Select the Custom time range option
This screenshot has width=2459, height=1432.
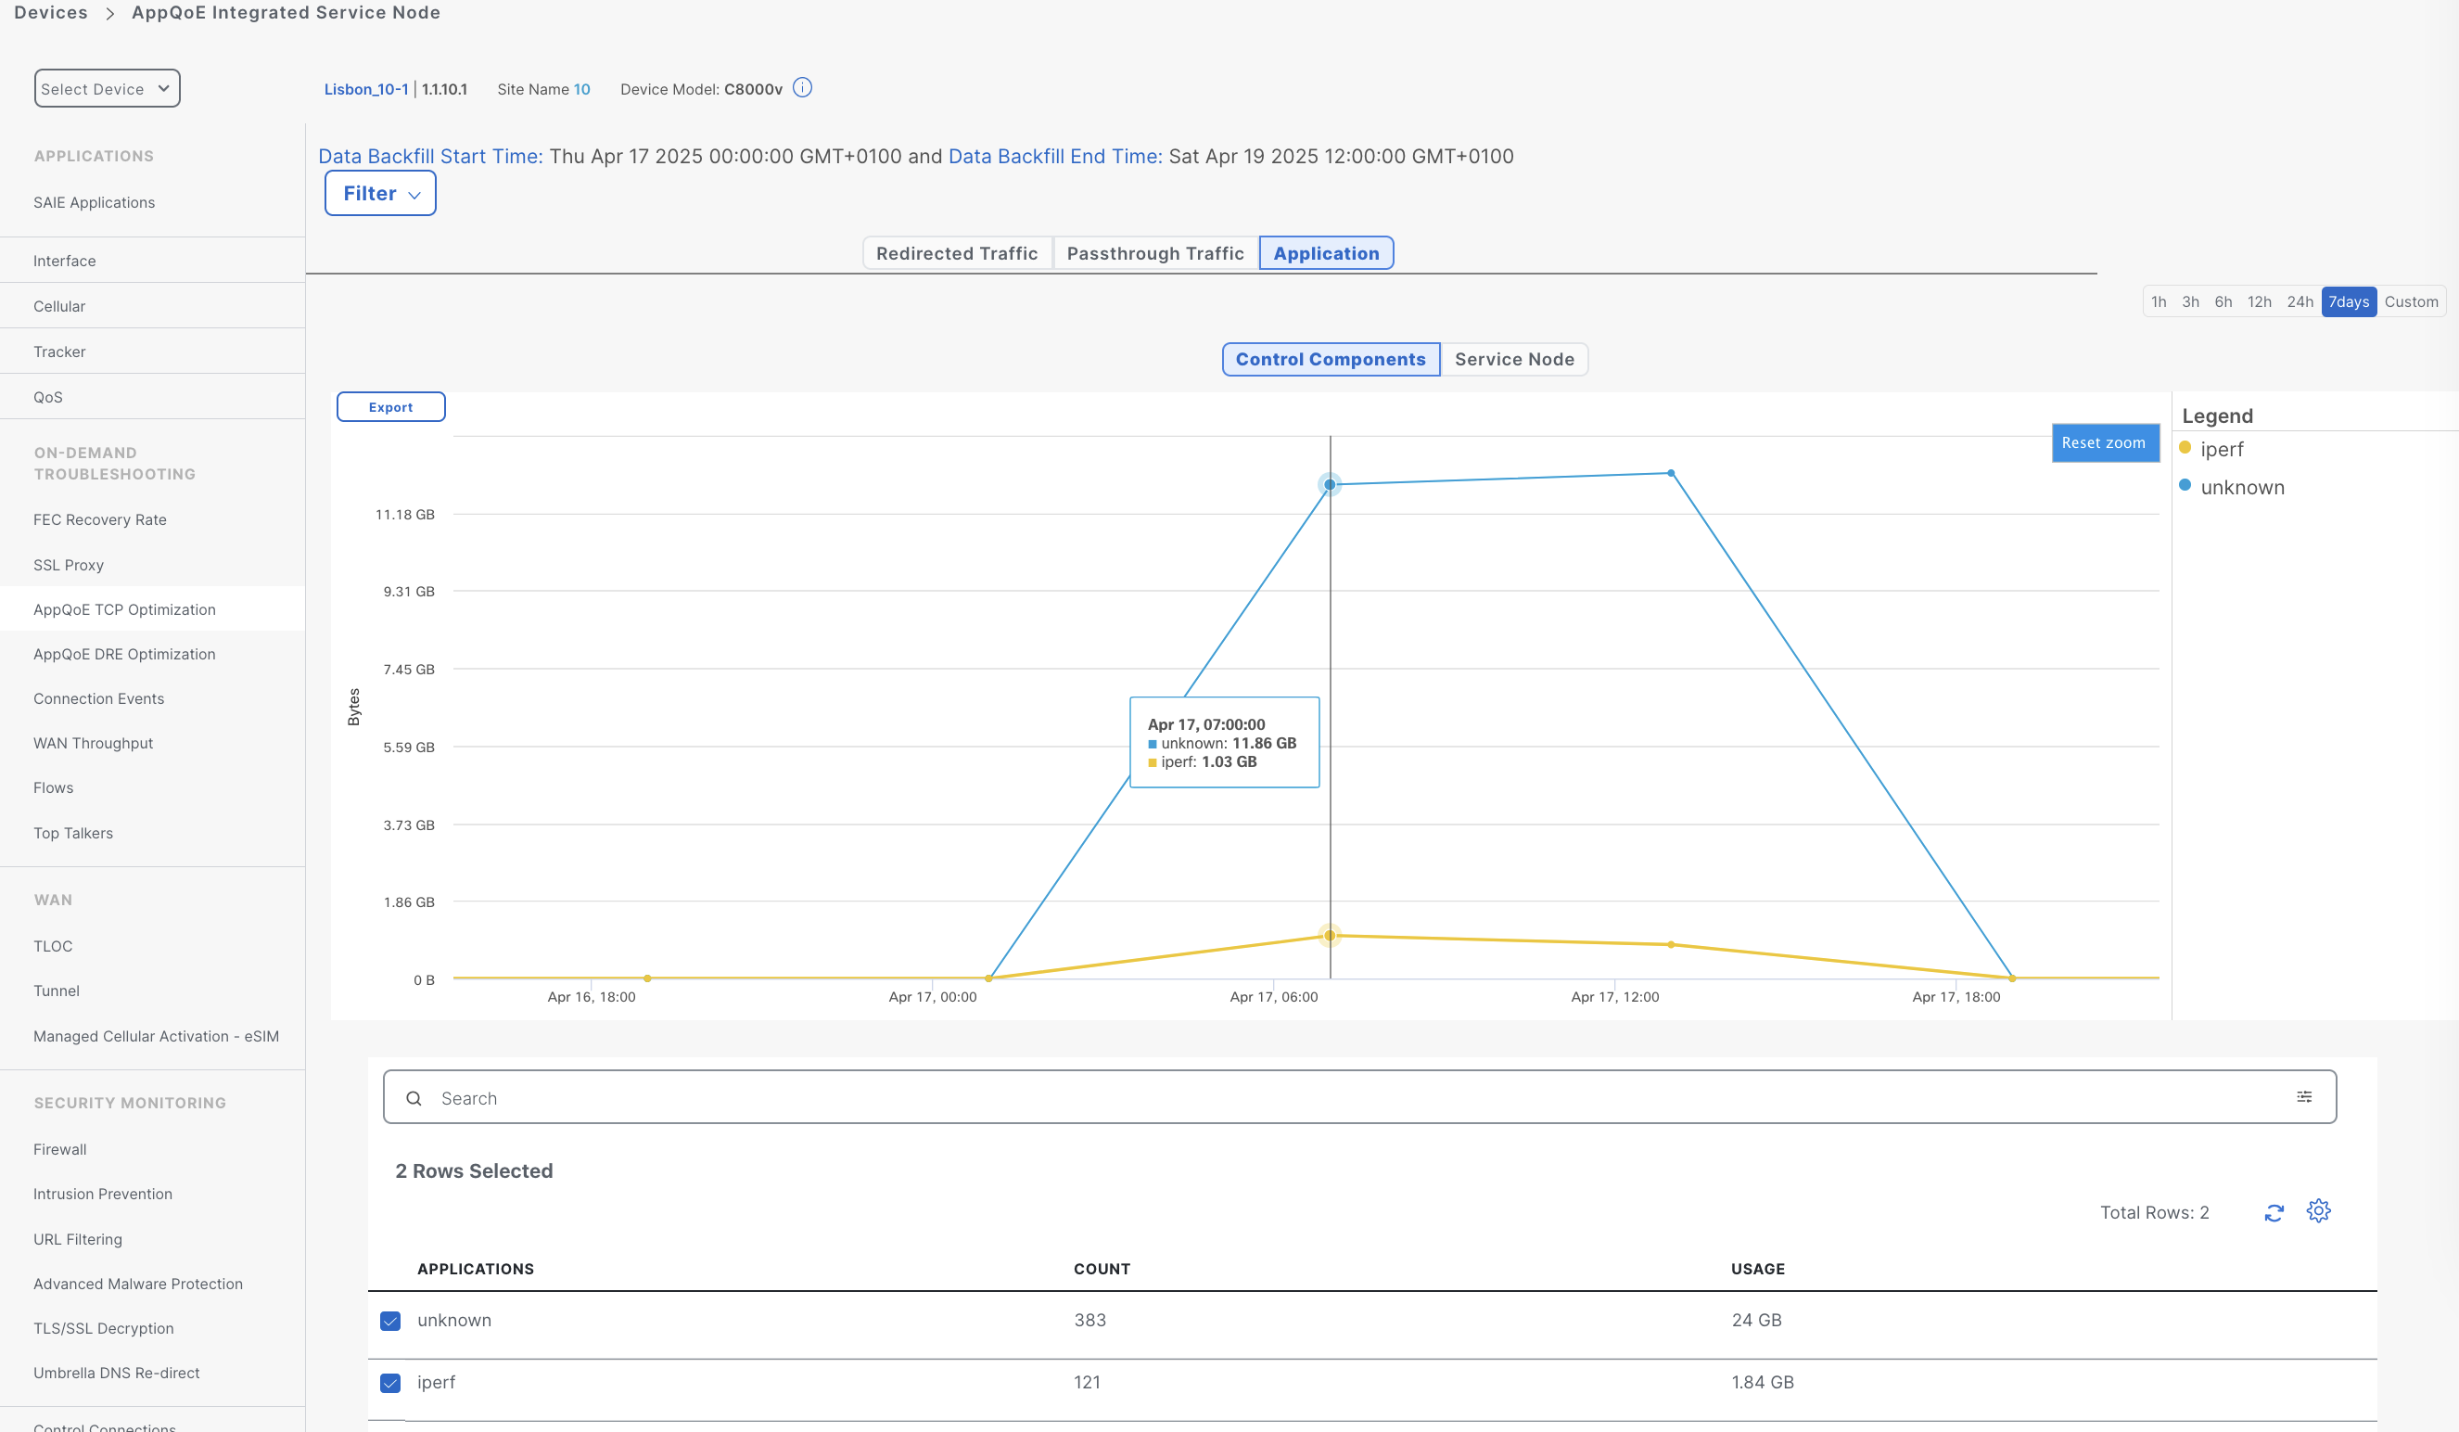pos(2410,301)
